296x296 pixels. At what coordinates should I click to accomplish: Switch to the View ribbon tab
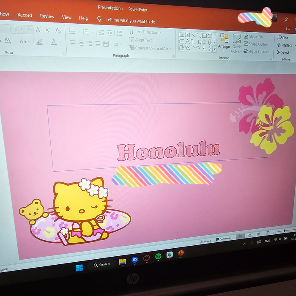tap(67, 17)
